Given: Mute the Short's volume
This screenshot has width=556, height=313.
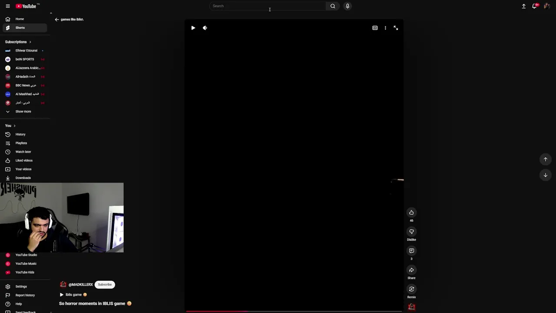Looking at the screenshot, I should coord(205,28).
